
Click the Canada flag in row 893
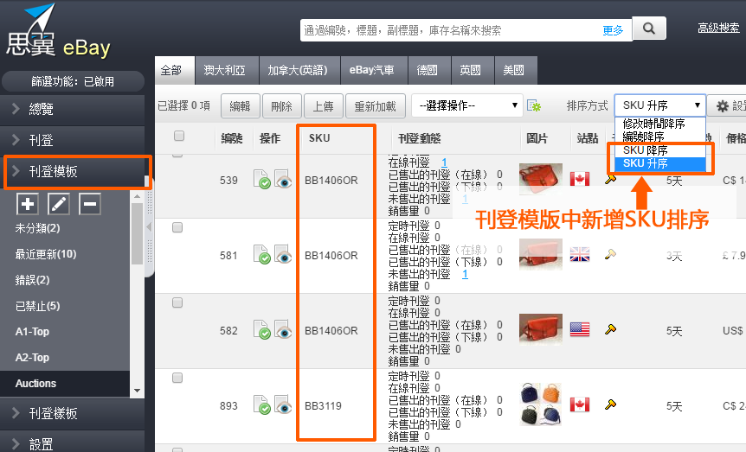tap(580, 404)
